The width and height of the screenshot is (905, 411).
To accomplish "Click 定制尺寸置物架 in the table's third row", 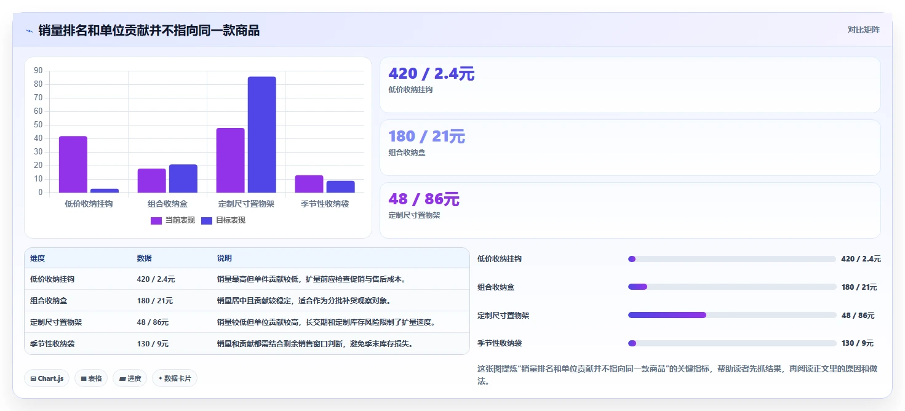I will [x=56, y=322].
